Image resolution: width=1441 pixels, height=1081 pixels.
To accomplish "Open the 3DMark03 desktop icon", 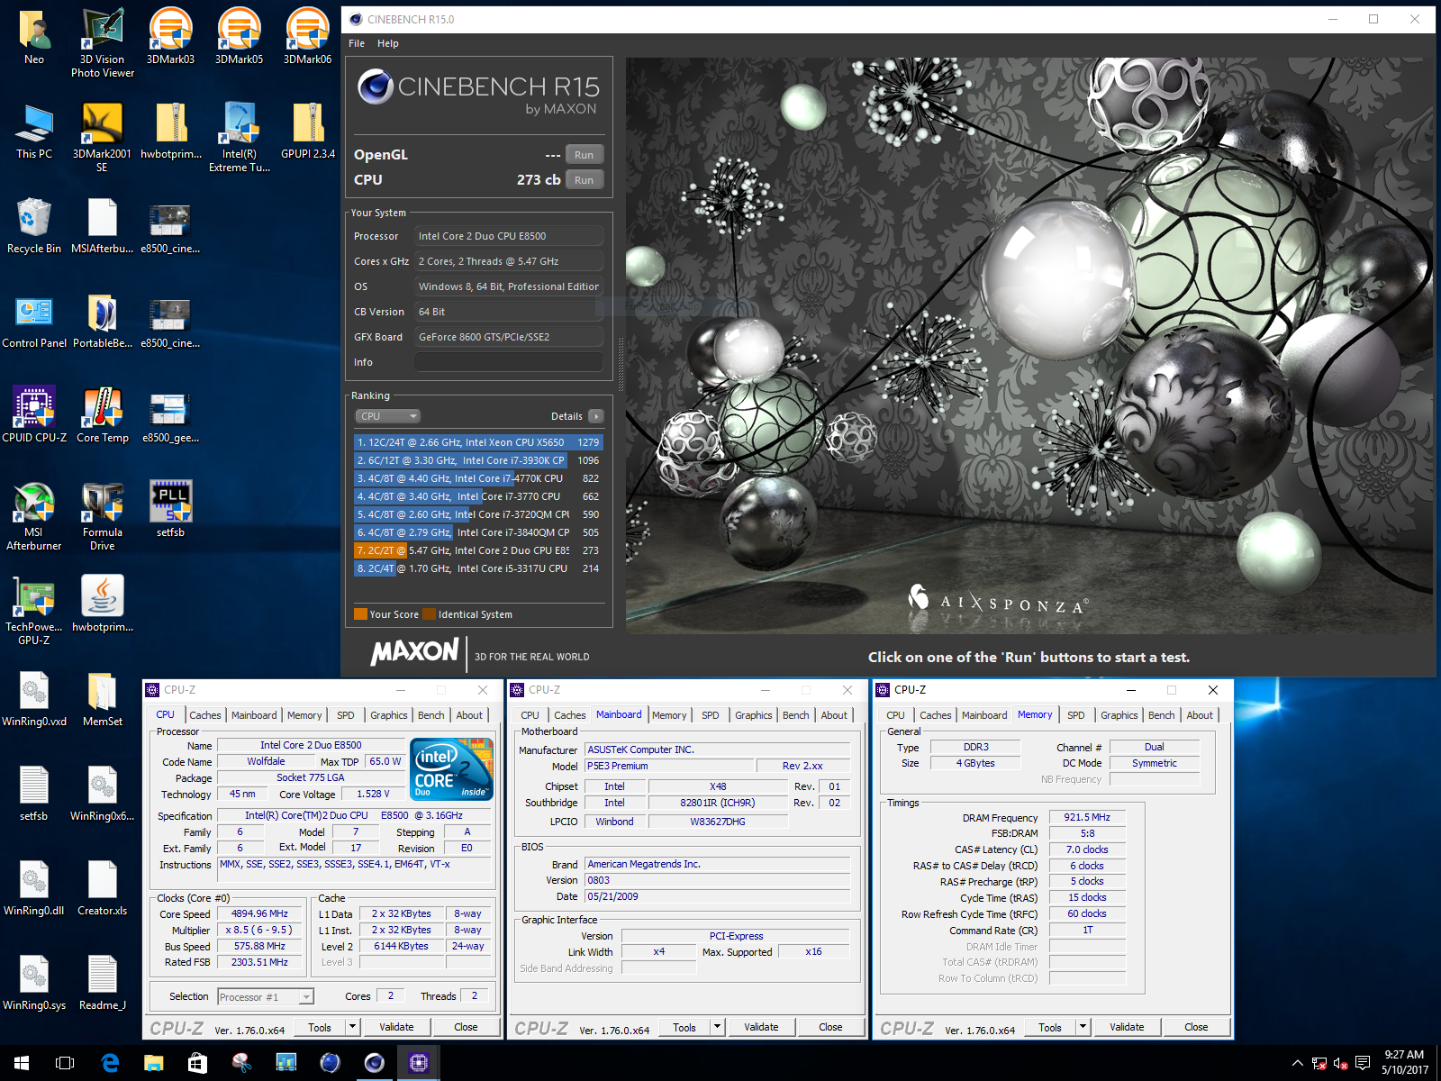I will point(170,37).
